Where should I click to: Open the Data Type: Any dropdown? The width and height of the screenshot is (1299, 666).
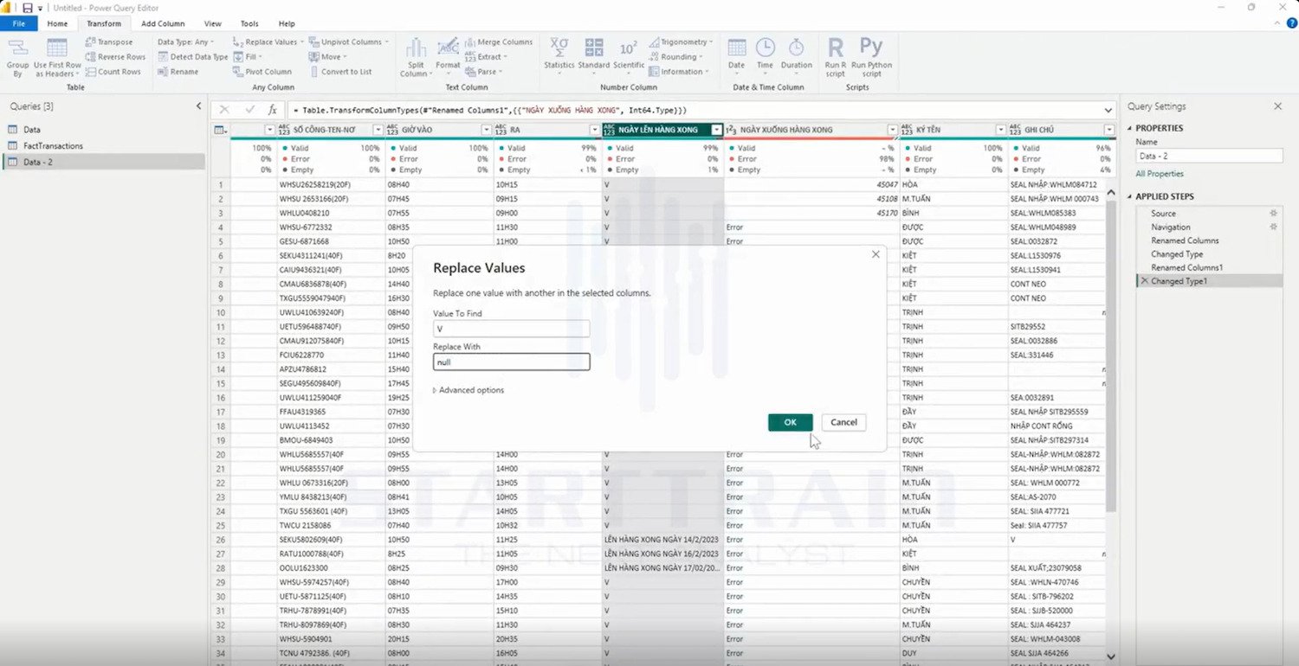(x=185, y=42)
